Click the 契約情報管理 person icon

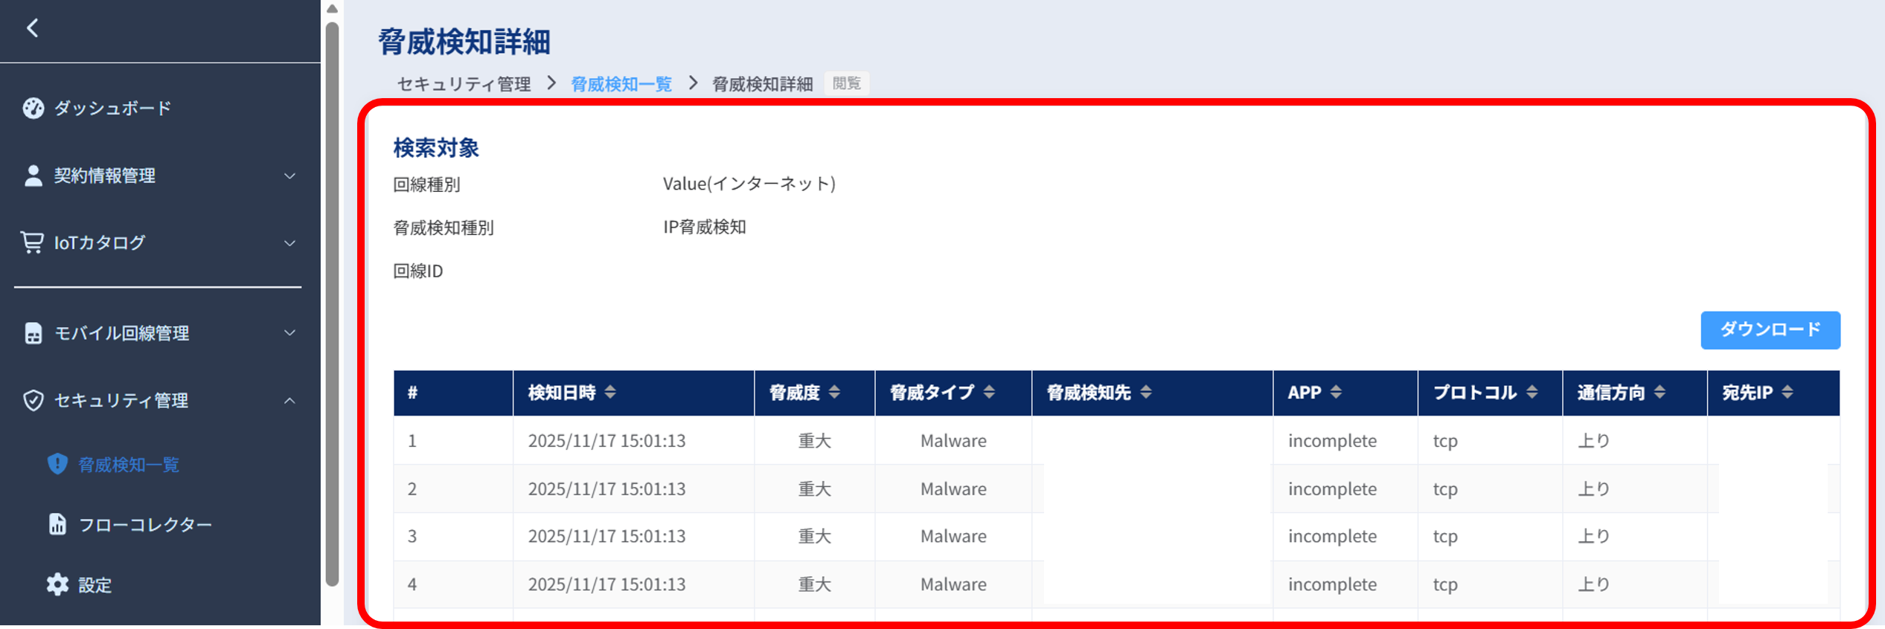click(33, 176)
